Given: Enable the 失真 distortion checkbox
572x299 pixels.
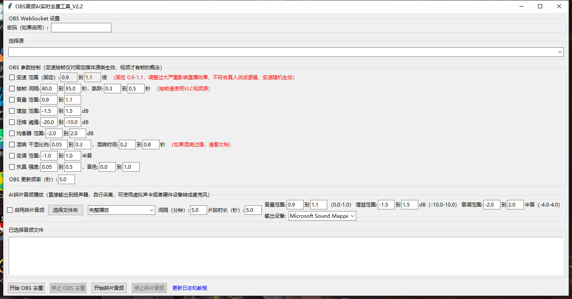Looking at the screenshot, I should pos(12,167).
